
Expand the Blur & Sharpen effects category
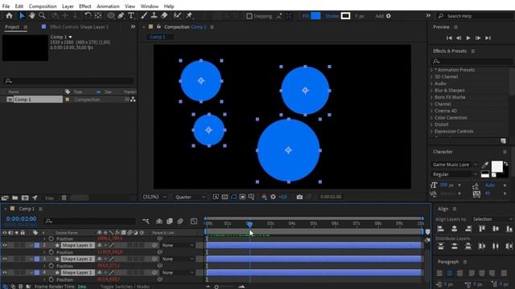pyautogui.click(x=431, y=91)
